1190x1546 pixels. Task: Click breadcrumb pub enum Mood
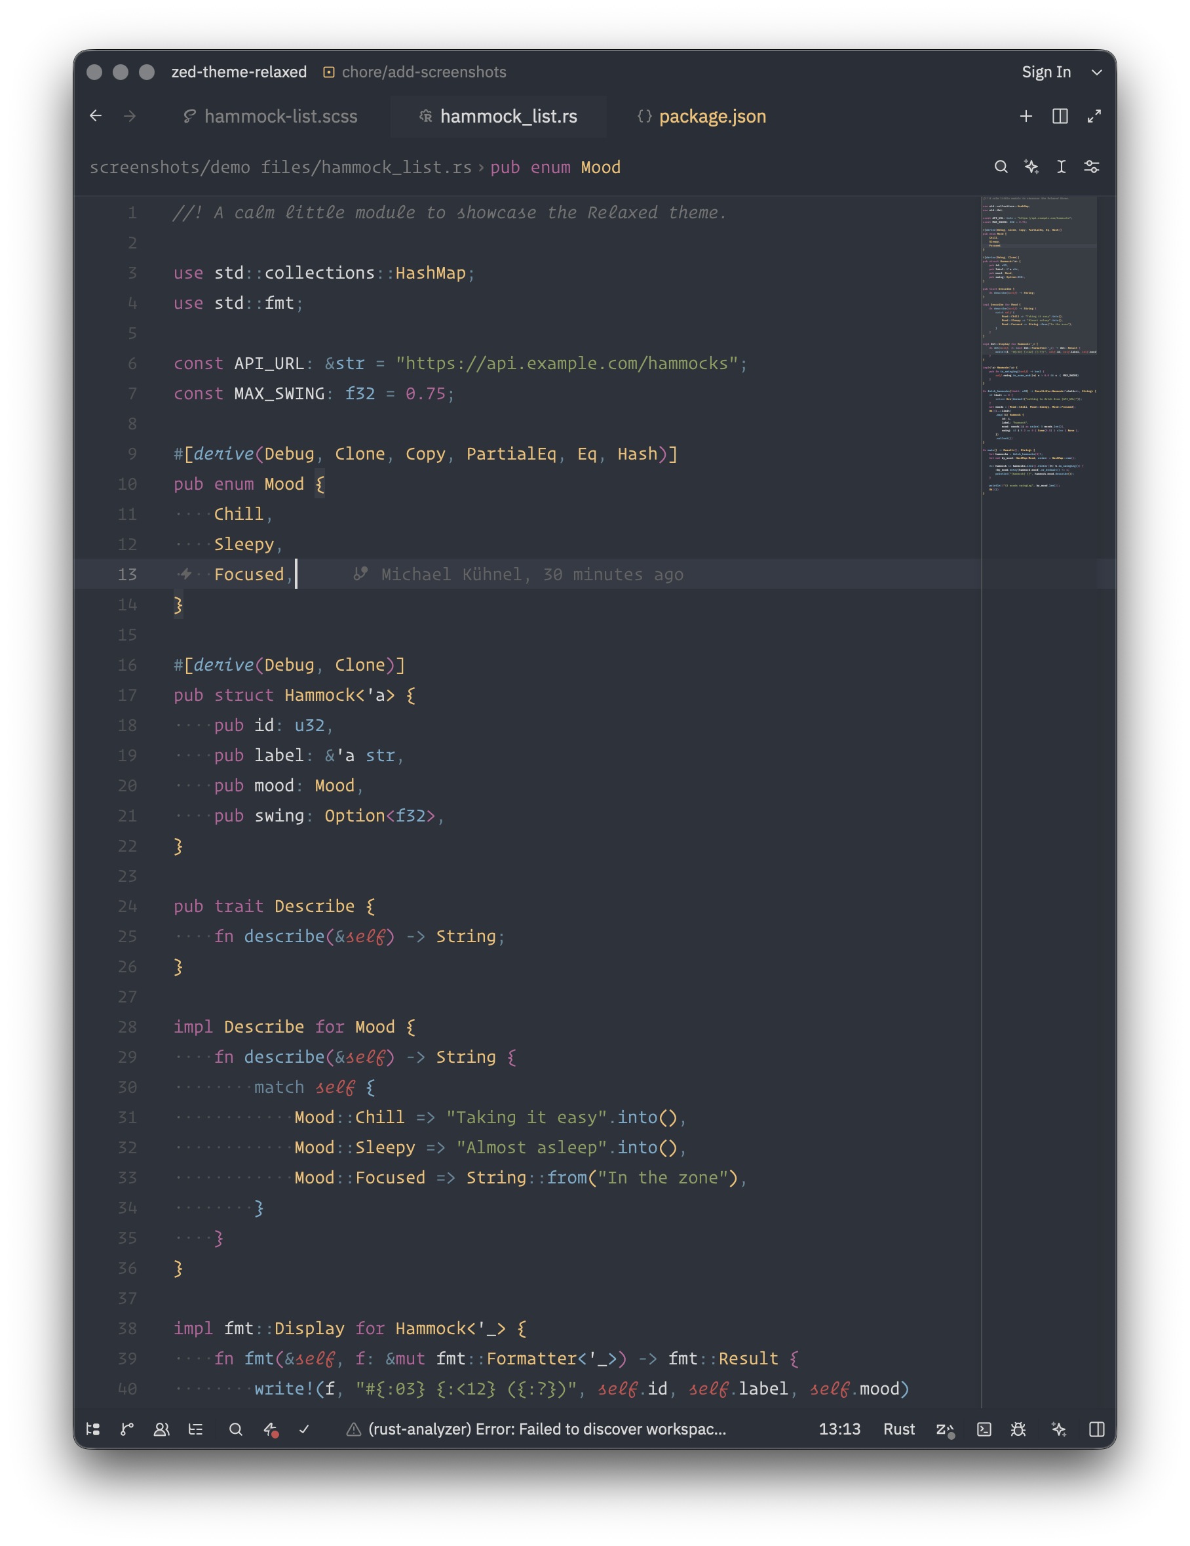tap(556, 167)
